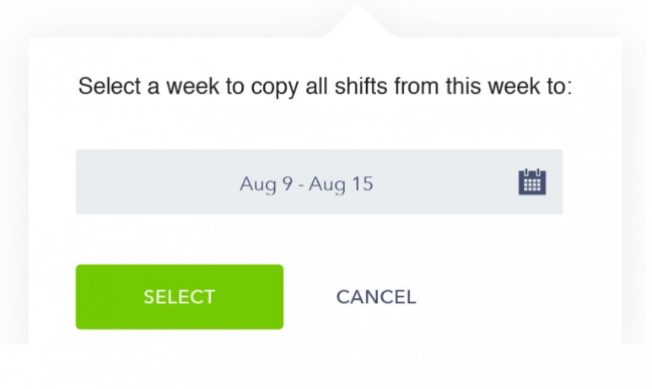Click the dash between the two dates

300,185
